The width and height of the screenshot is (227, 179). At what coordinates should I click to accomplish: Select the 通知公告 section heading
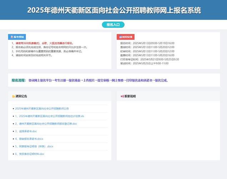click(x=21, y=96)
